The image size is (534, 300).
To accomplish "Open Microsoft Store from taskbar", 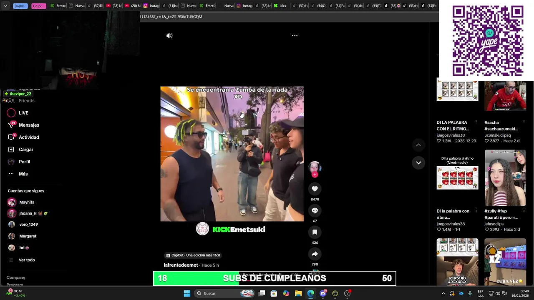I will (x=274, y=293).
